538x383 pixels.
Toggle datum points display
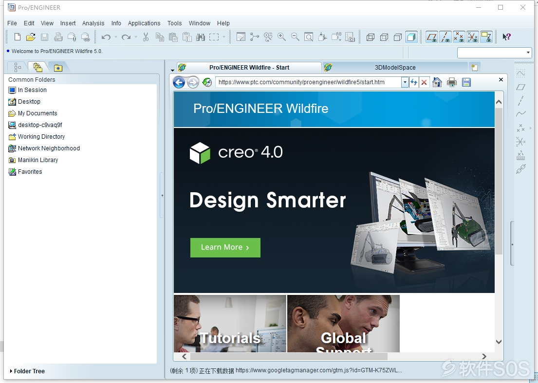pyautogui.click(x=459, y=36)
